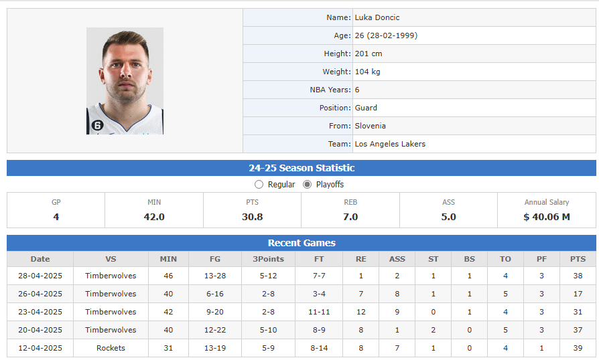Click the 3Points column header
599x360 pixels.
tap(267, 259)
